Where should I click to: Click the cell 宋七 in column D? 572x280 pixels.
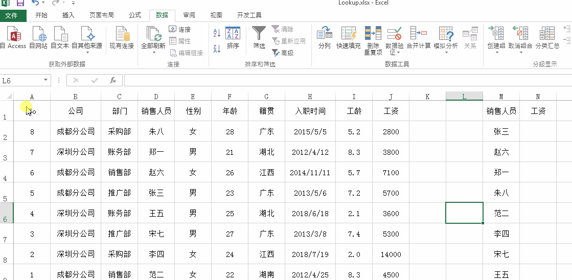[x=156, y=234]
